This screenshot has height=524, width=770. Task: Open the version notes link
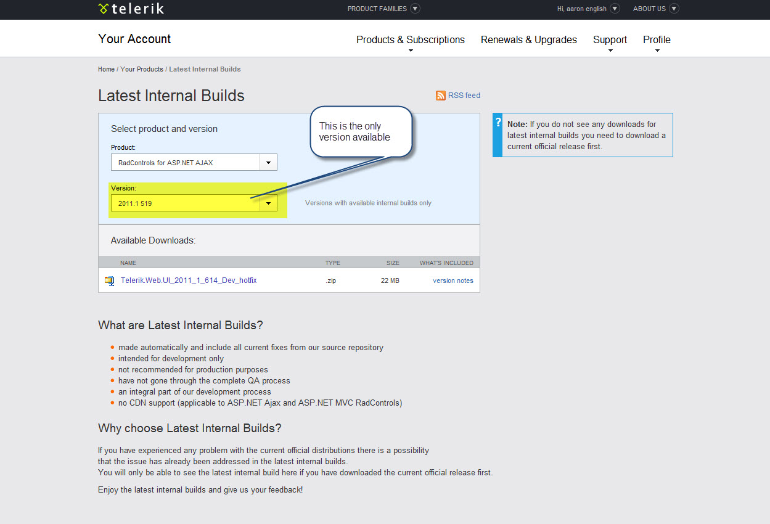pos(453,280)
